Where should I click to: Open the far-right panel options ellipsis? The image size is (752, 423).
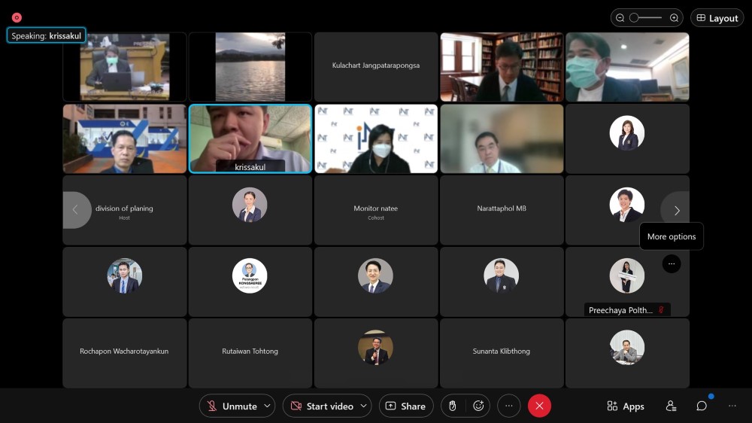coord(732,406)
